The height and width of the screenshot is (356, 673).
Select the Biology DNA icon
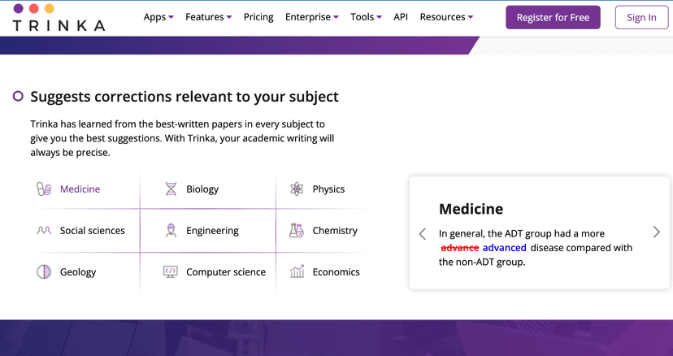pyautogui.click(x=171, y=189)
